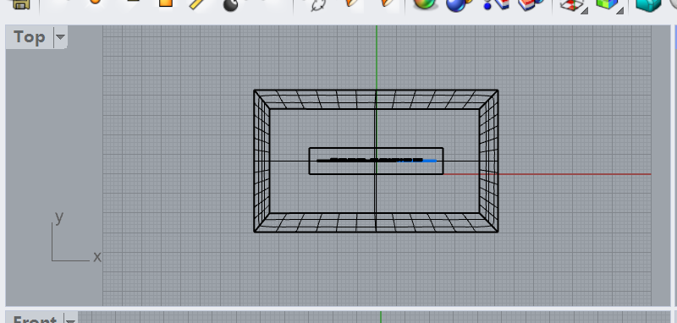
Task: Click the circular arrows rotate icon
Action: coord(318,4)
